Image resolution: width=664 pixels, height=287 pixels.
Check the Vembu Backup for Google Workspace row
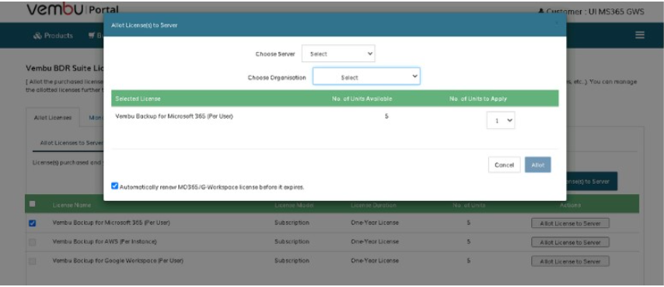pyautogui.click(x=32, y=261)
